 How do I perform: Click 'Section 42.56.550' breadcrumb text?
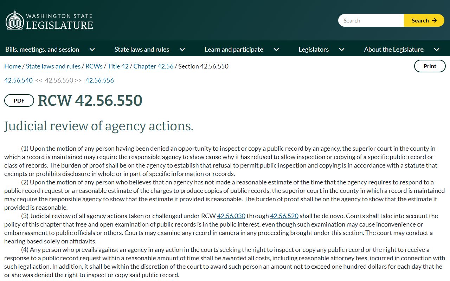203,66
